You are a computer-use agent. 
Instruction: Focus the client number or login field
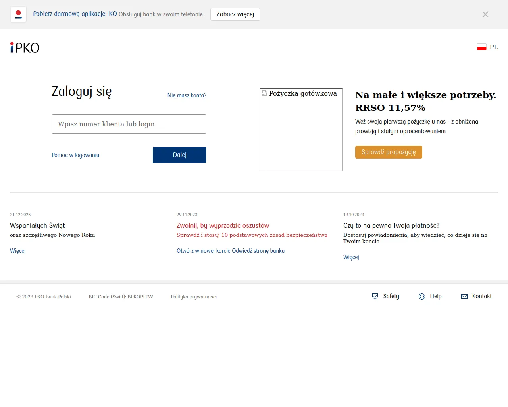[x=129, y=124]
